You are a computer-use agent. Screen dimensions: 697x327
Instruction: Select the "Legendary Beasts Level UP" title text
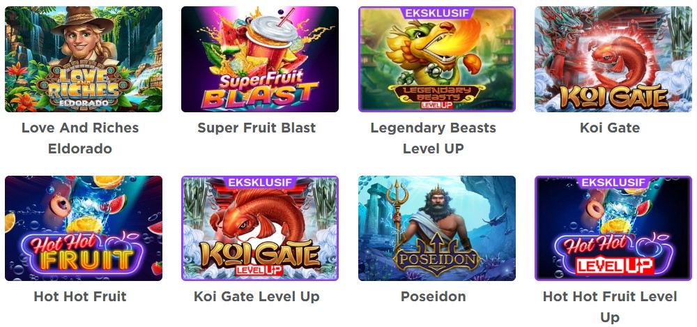point(433,138)
